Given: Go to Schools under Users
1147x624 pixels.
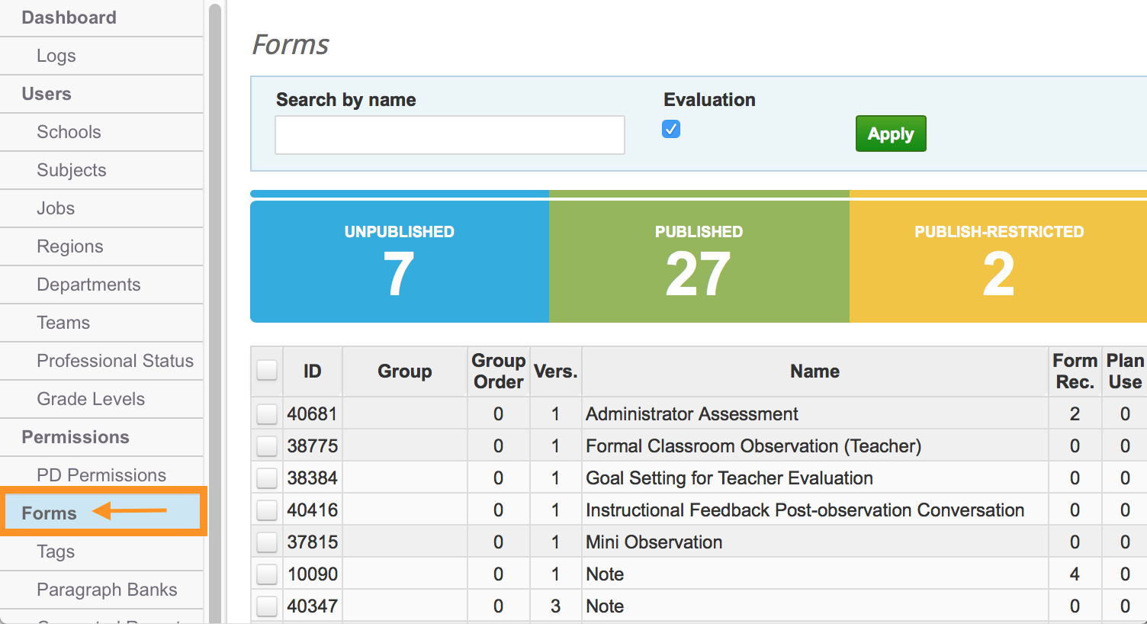Looking at the screenshot, I should [x=69, y=132].
